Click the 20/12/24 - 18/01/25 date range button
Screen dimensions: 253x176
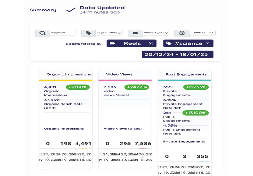[x=178, y=54]
